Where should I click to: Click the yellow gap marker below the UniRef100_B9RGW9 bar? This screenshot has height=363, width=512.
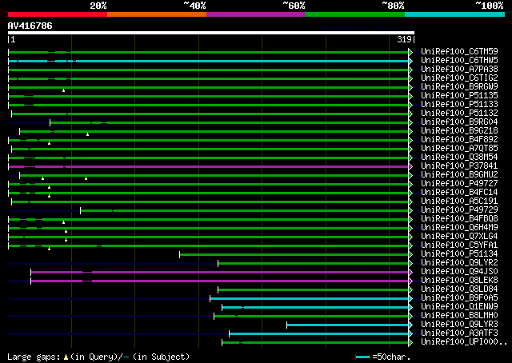click(x=64, y=90)
